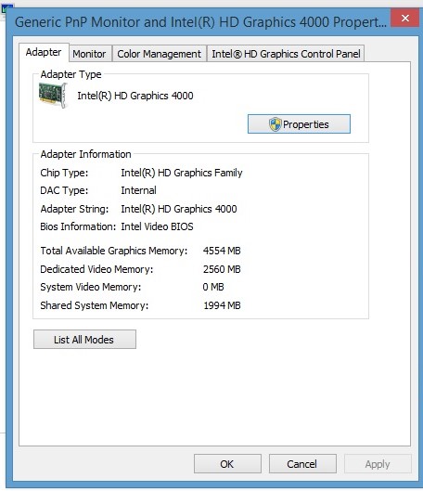Click List All Modes button
The image size is (423, 491).
[84, 339]
